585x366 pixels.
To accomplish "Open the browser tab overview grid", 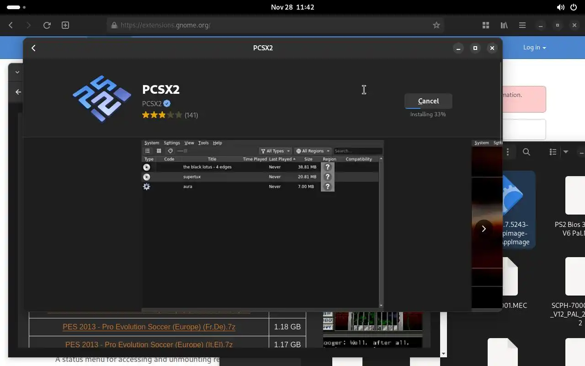I will click(x=486, y=26).
